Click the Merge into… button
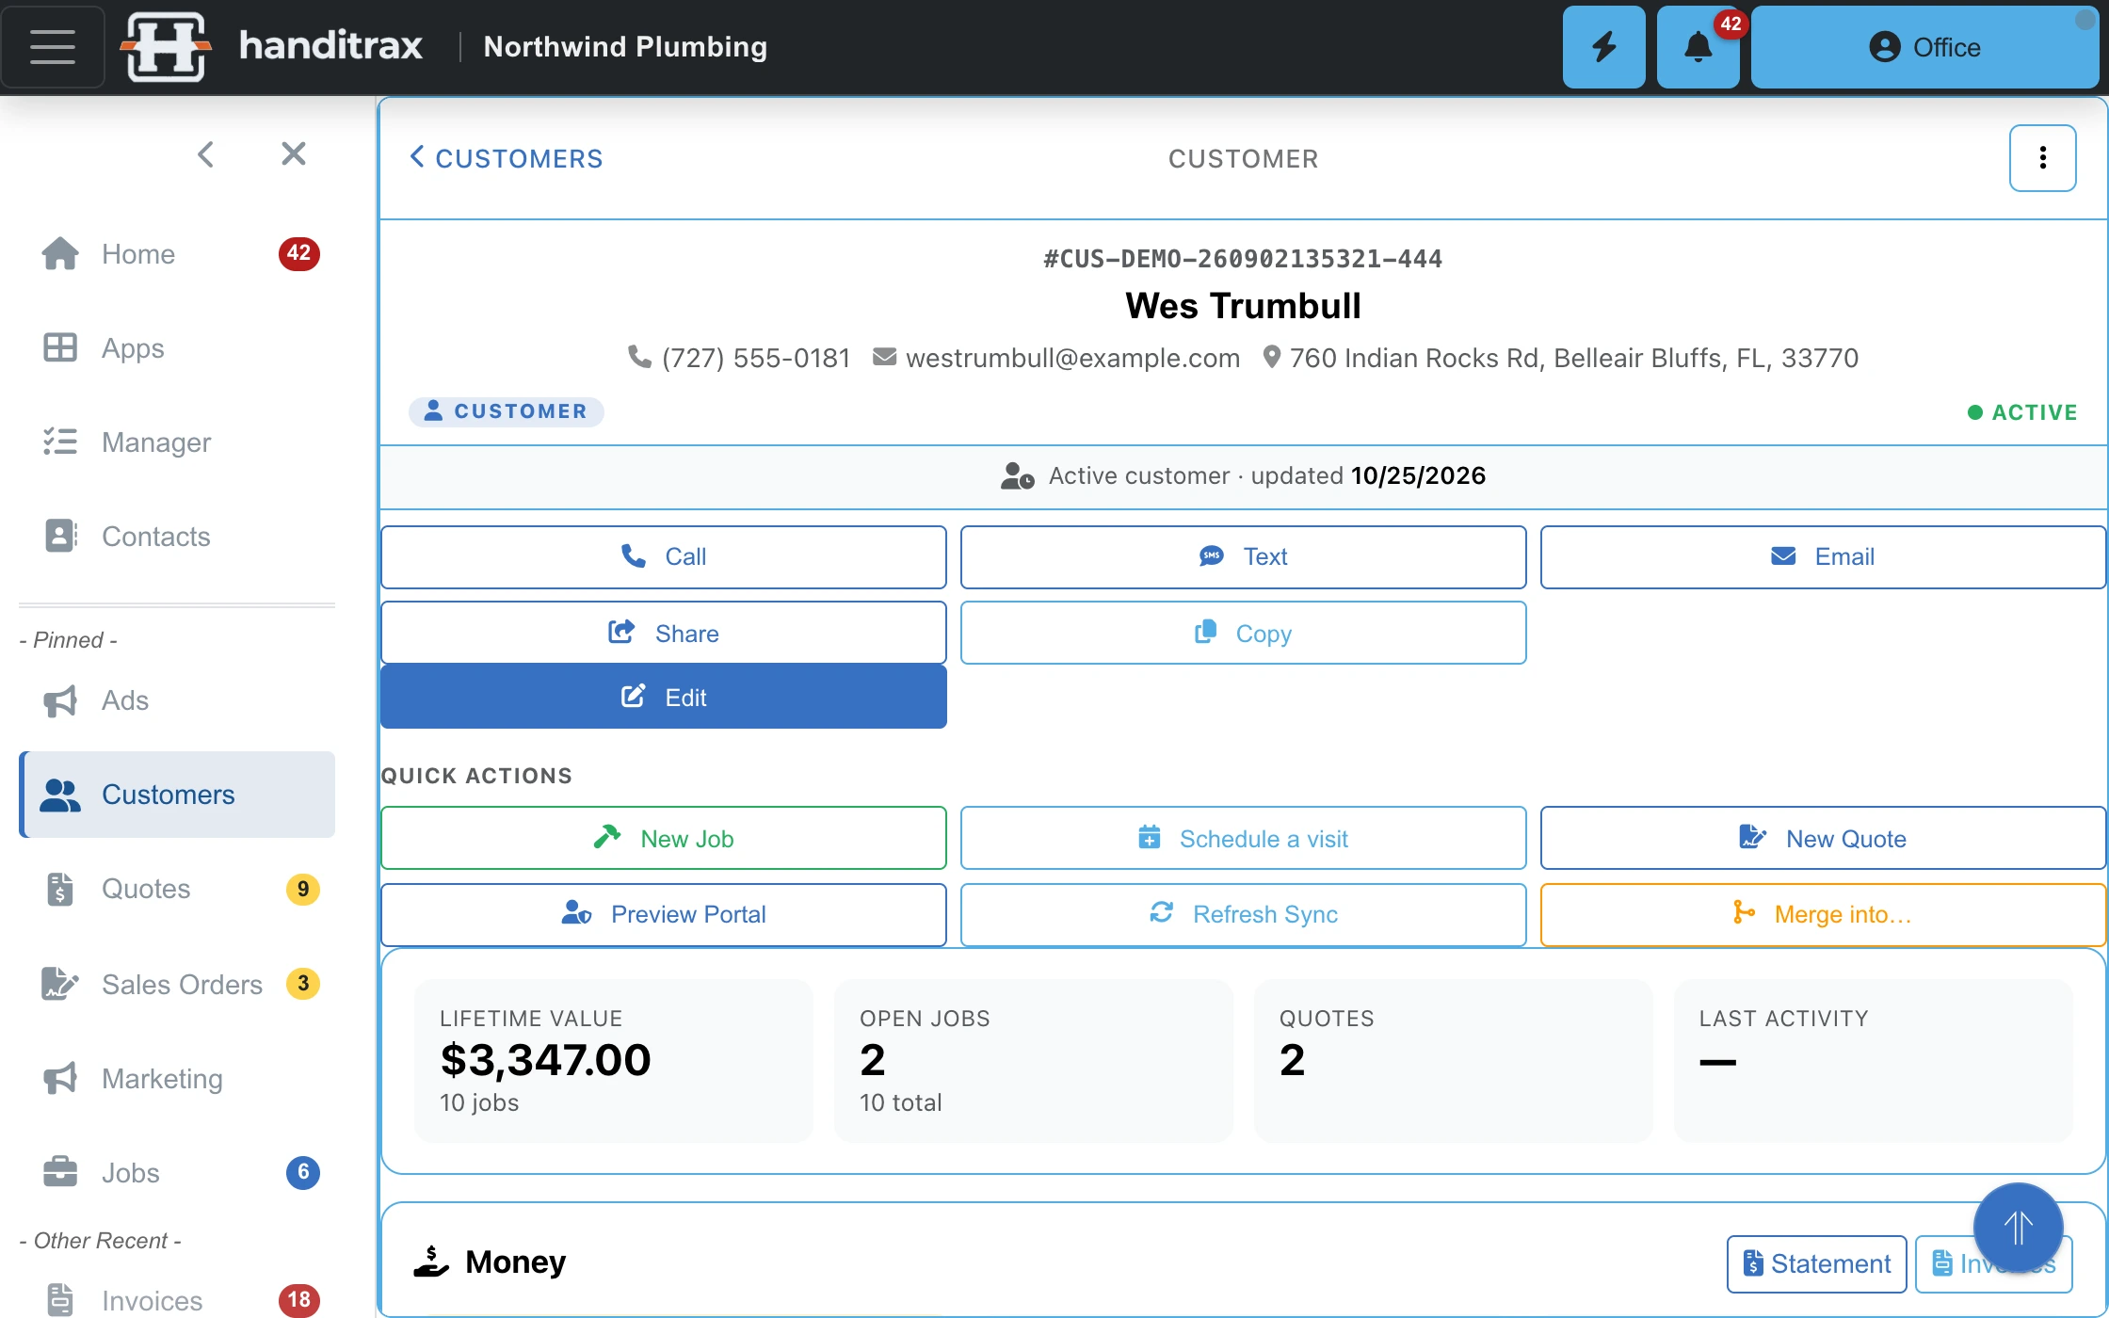 (x=1823, y=914)
